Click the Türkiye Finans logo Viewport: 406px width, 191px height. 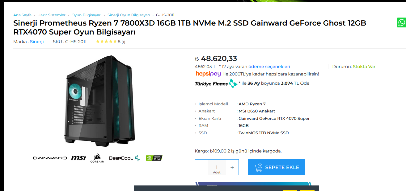tap(216, 83)
